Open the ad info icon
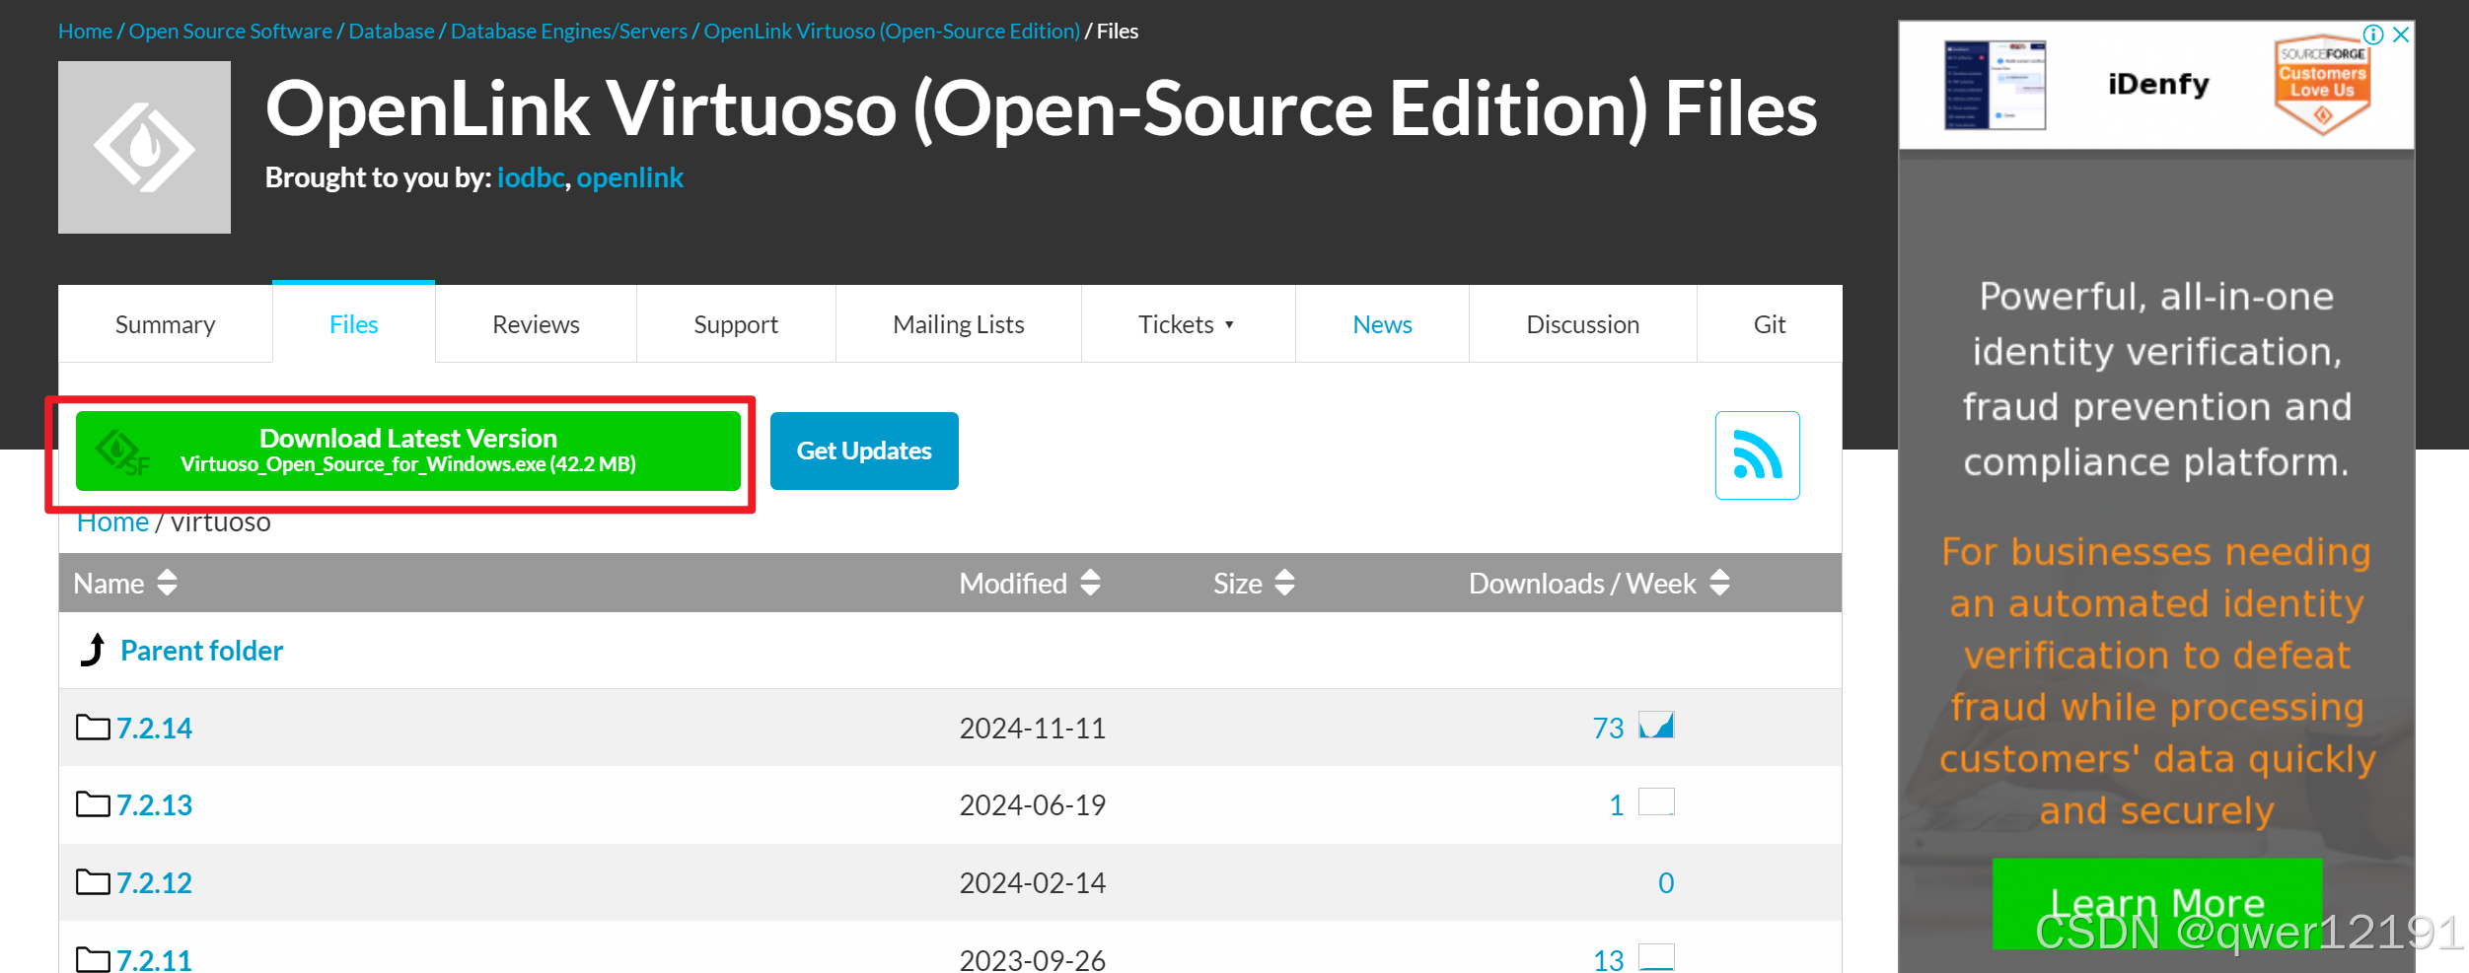2469x973 pixels. pyautogui.click(x=2373, y=35)
